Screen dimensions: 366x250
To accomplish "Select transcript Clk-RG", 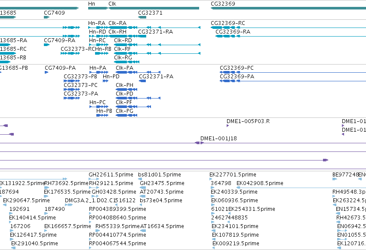I will [123, 58].
